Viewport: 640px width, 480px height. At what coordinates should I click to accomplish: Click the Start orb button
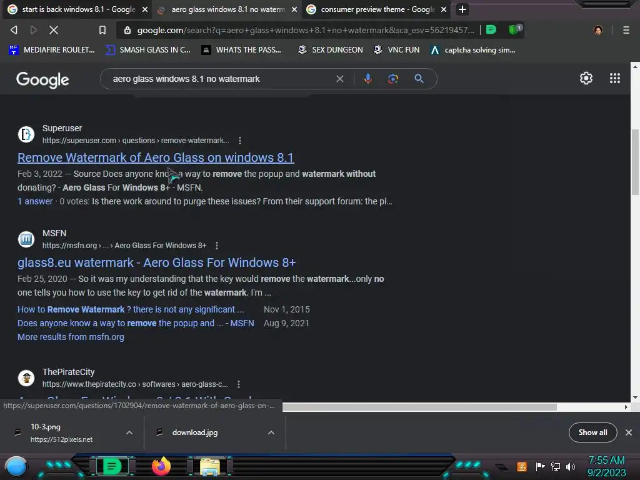pos(16,467)
